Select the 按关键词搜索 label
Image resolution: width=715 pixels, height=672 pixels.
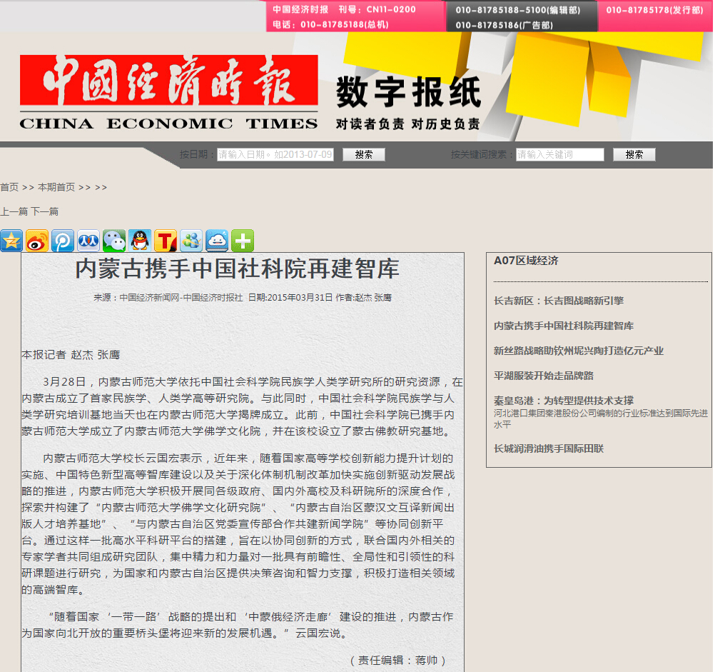[482, 155]
